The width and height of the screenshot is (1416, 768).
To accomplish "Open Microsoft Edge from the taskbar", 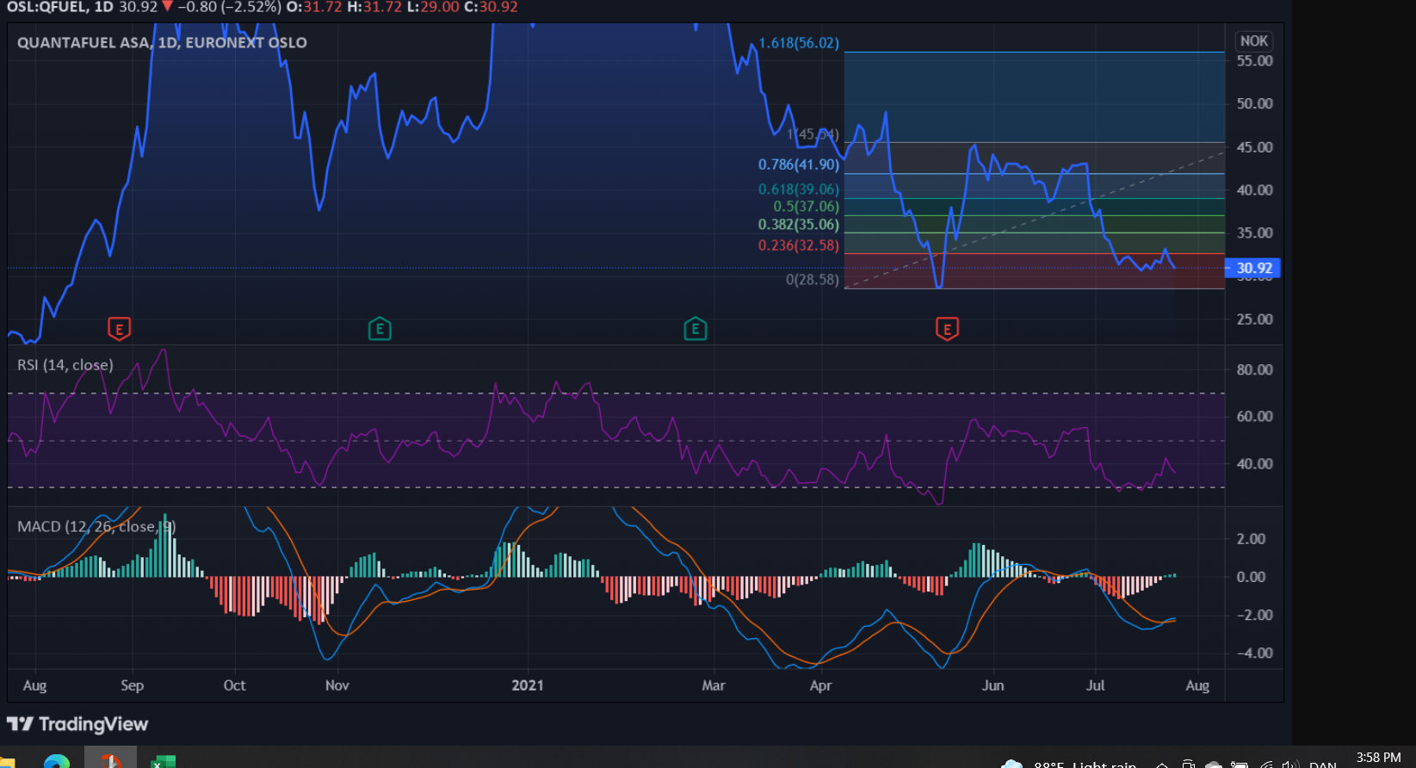I will [57, 761].
